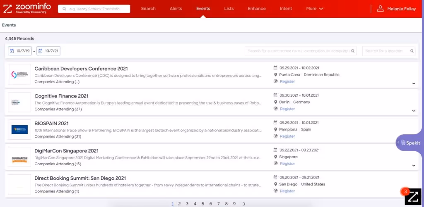Viewport: 424px width, 207px height.
Task: Click Companies Attending (15) text
Action: [58, 164]
